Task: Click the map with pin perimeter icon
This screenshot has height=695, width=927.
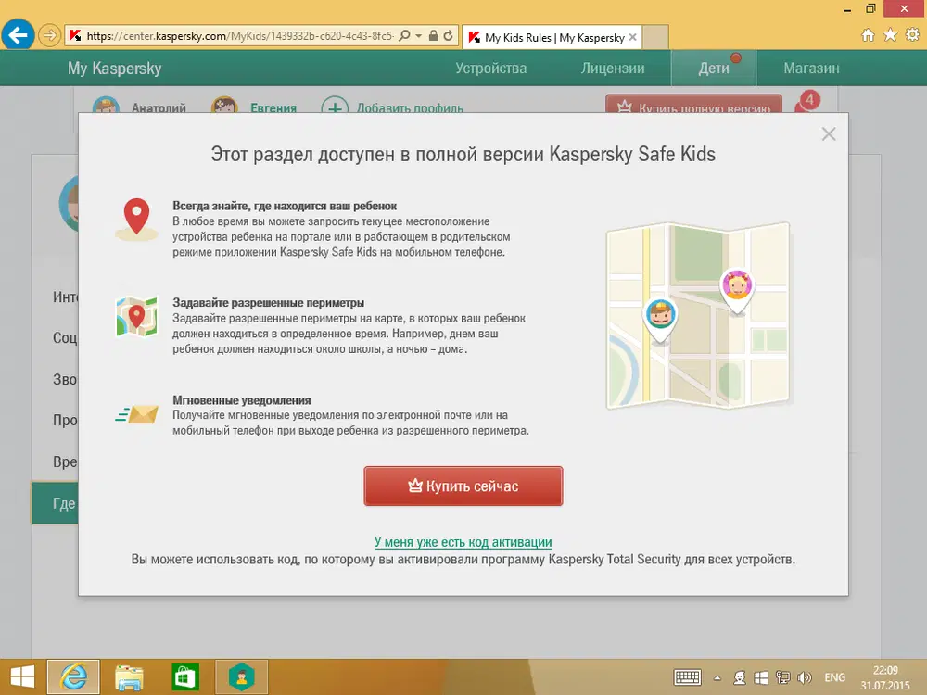Action: [136, 316]
